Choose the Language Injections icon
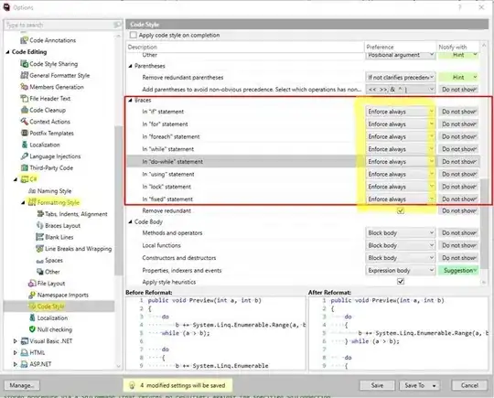The image size is (494, 398). 24,156
